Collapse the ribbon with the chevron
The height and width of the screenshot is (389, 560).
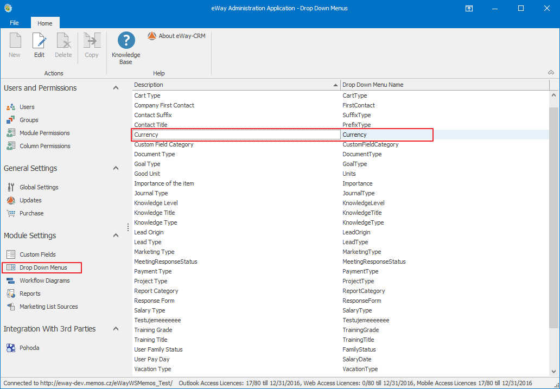point(551,73)
